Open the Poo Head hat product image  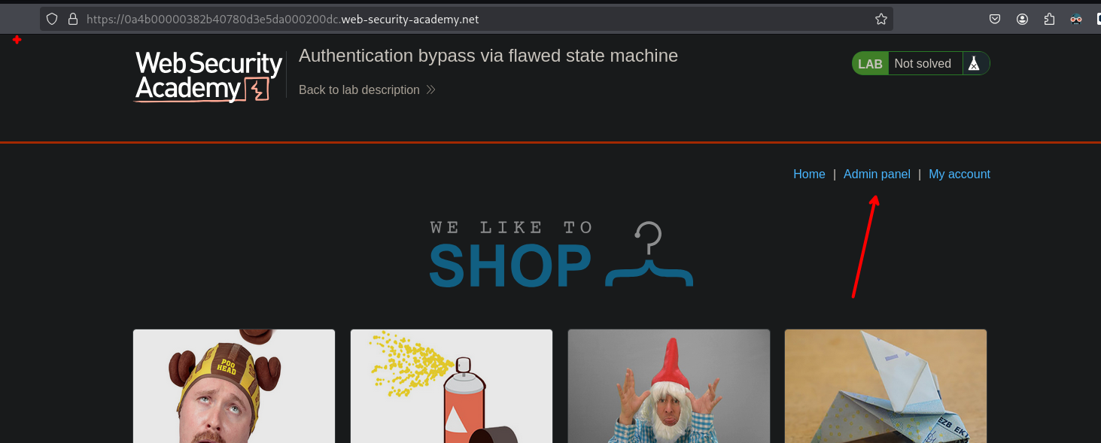pos(234,387)
